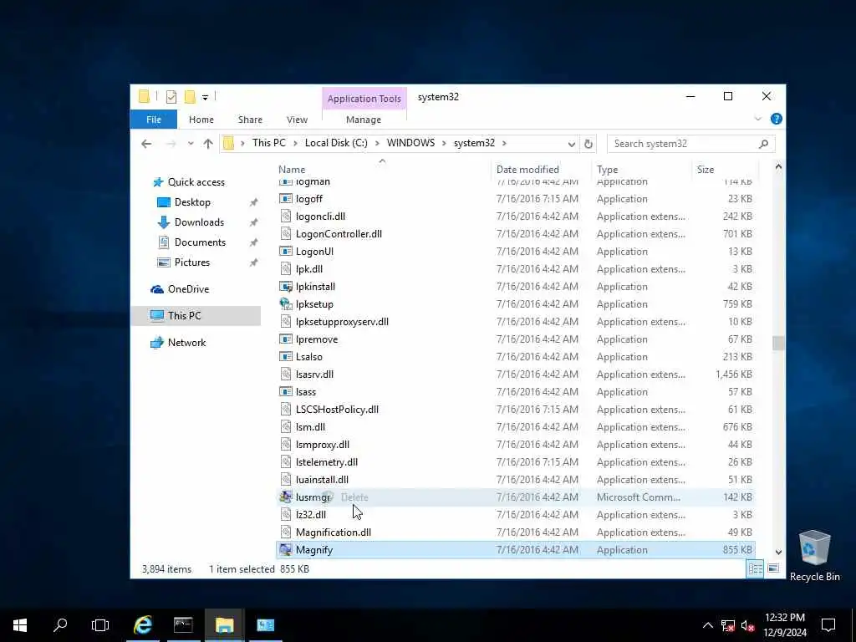Click the pin icon beside Desktop
The image size is (856, 642).
point(253,202)
